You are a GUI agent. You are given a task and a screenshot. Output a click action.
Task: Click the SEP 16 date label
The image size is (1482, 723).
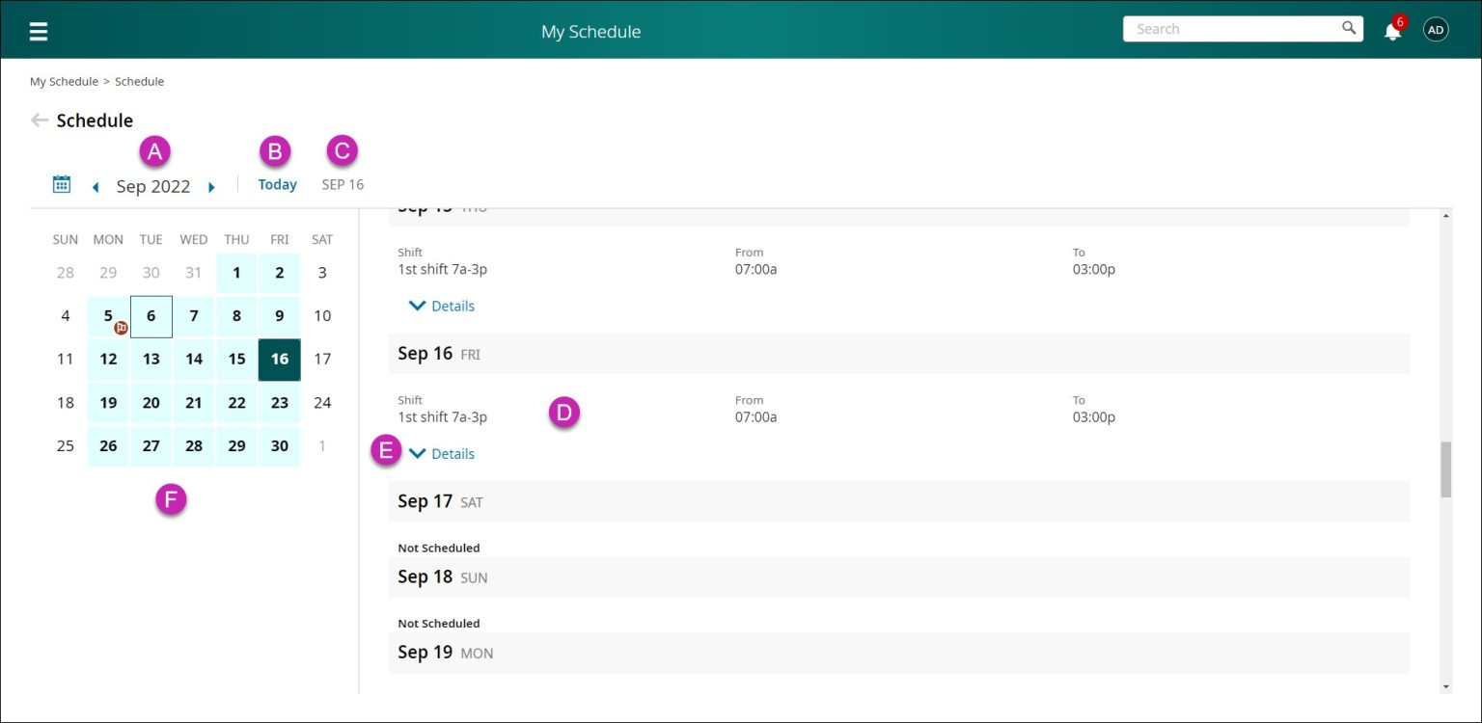click(x=343, y=184)
